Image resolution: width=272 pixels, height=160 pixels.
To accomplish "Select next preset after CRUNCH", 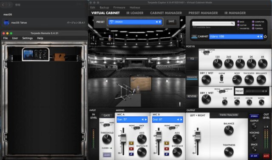I will tap(160, 22).
